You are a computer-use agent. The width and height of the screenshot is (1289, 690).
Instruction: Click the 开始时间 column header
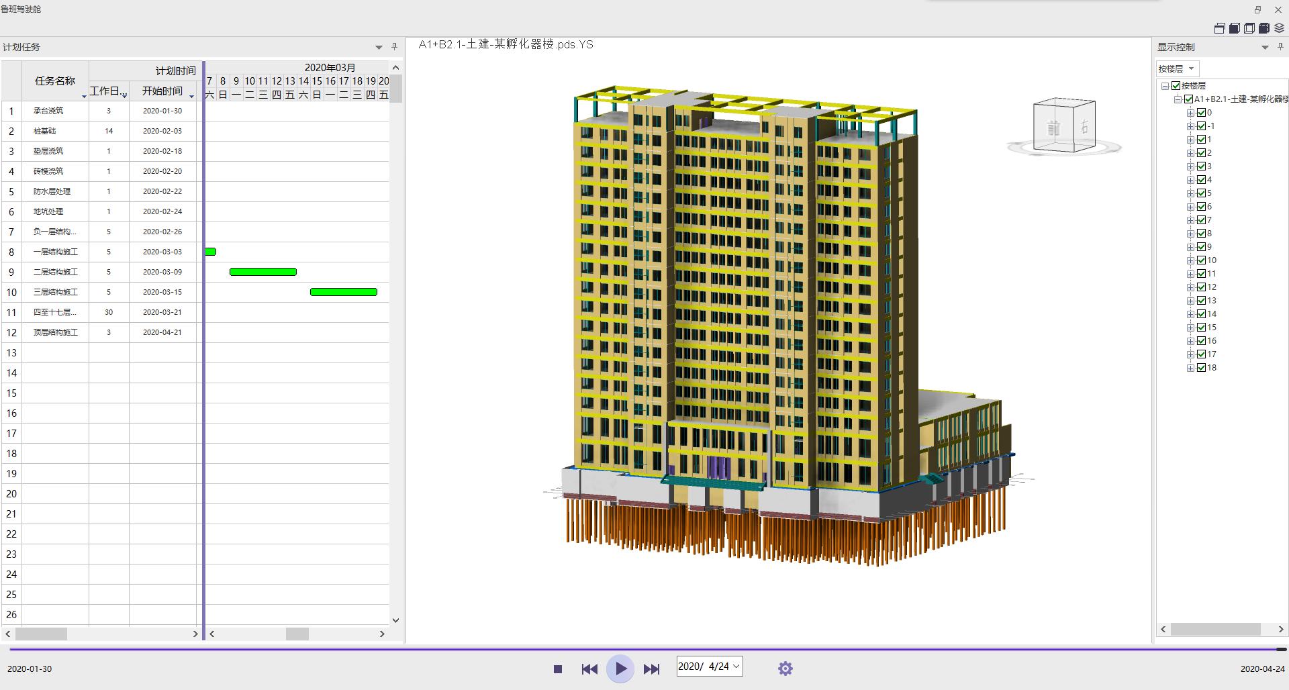162,91
